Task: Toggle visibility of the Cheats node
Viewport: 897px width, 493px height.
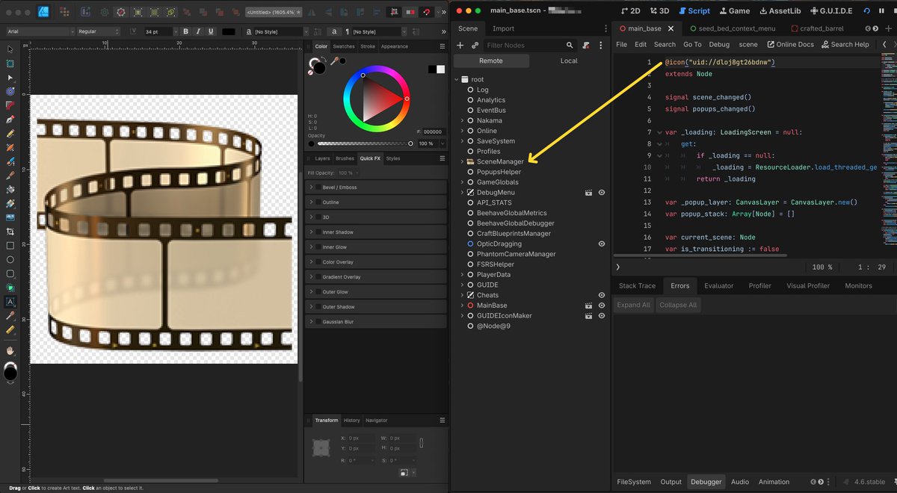Action: click(x=602, y=295)
